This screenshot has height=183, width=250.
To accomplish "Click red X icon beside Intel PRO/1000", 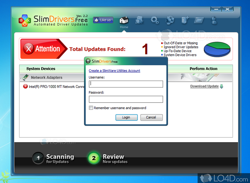I will click(x=25, y=86).
